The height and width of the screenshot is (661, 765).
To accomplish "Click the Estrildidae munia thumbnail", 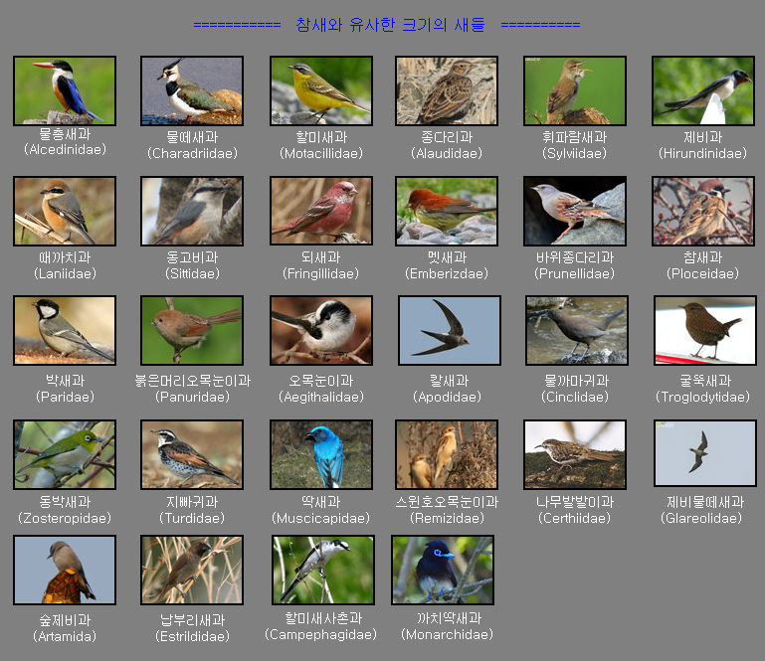I will point(192,571).
